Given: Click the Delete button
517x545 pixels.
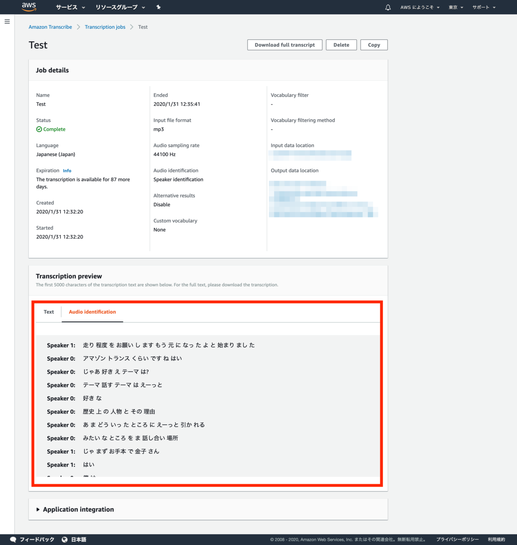Looking at the screenshot, I should pyautogui.click(x=341, y=45).
